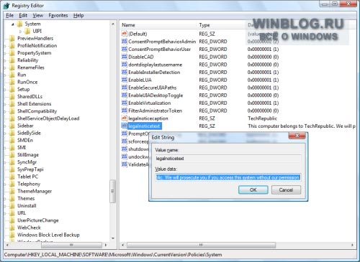Click the System key folder icon
This screenshot has width=360, height=262.
pos(20,24)
